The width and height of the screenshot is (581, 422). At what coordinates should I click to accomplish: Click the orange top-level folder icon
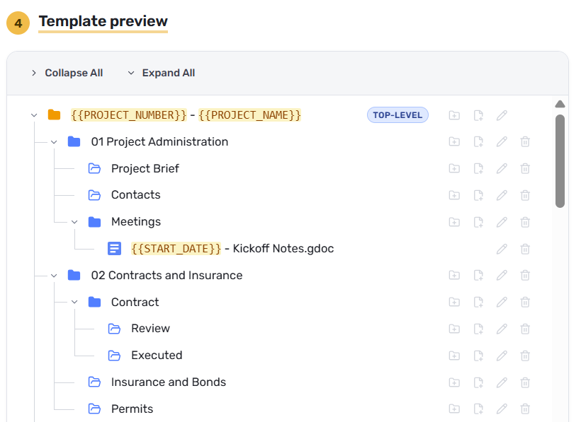54,115
